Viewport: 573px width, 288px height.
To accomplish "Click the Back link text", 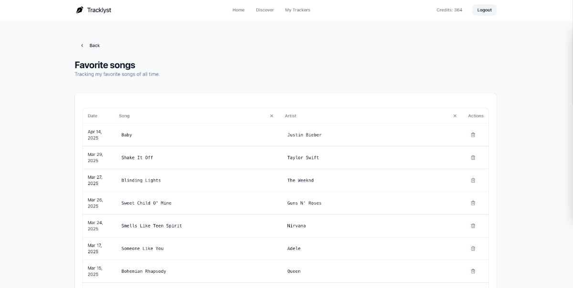I will click(x=95, y=46).
